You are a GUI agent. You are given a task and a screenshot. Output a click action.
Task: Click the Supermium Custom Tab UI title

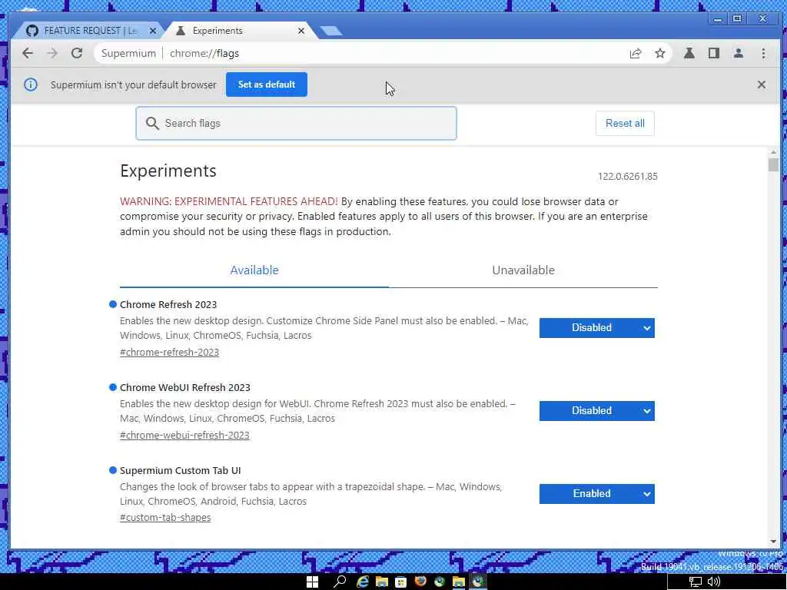point(180,471)
